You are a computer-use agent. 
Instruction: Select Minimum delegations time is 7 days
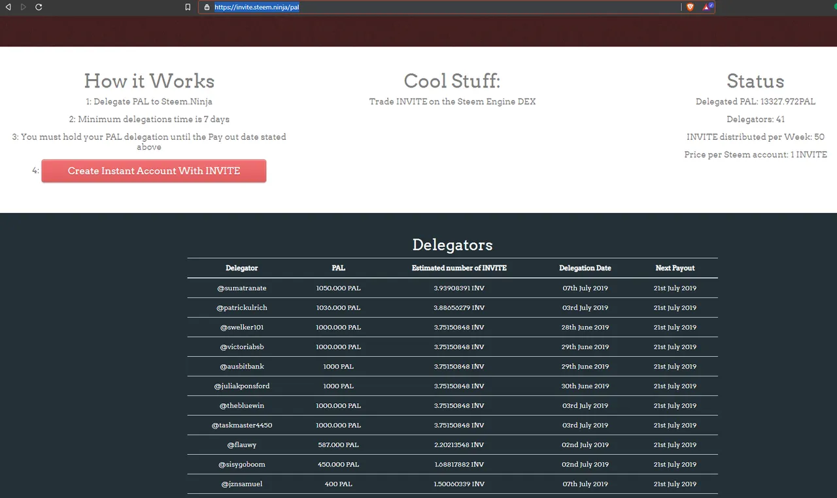149,119
